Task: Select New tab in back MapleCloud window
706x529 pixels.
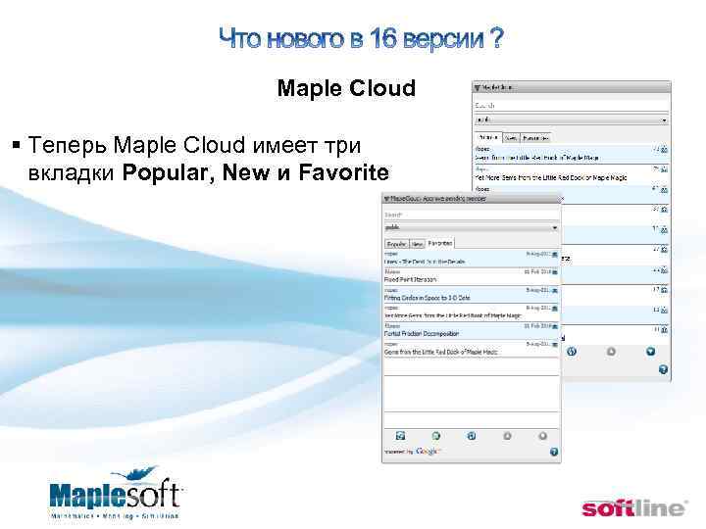Action: click(511, 138)
